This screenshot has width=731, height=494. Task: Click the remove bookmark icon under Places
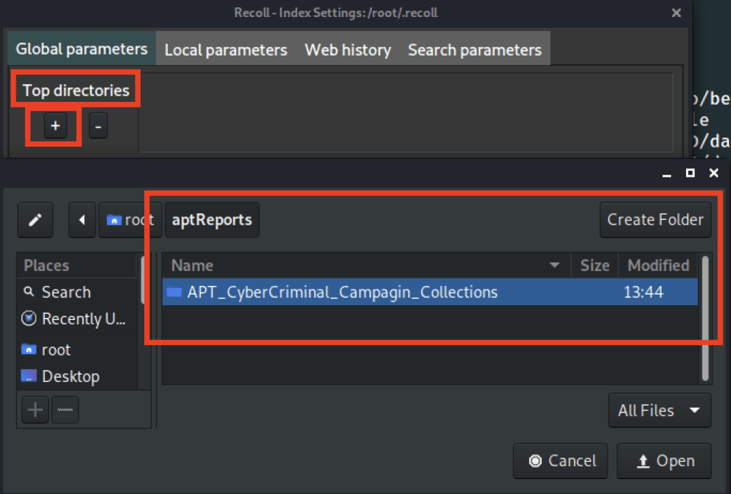65,410
